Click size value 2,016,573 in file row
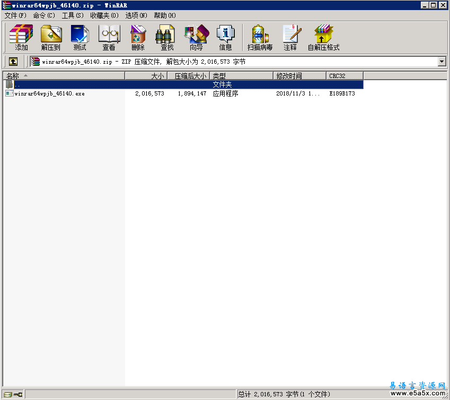 (x=149, y=93)
